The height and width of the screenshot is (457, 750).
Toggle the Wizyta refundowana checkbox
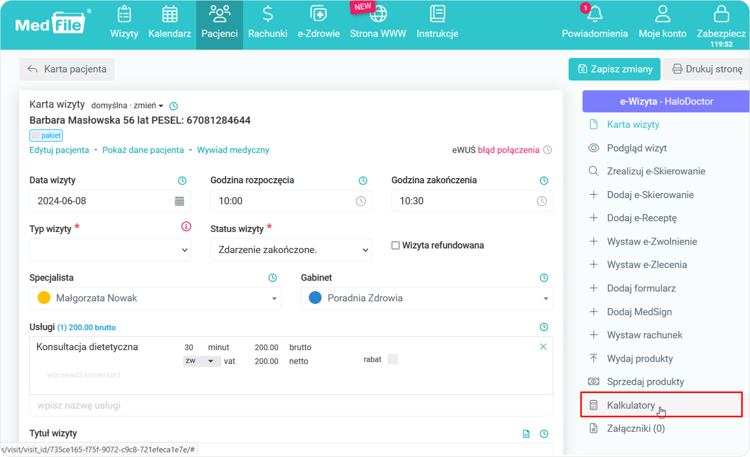[395, 245]
